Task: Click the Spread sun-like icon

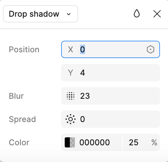Action: (71, 119)
